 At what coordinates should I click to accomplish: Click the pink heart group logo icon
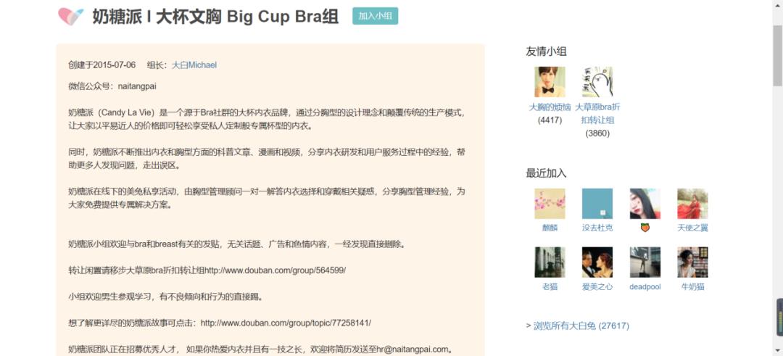click(x=70, y=16)
